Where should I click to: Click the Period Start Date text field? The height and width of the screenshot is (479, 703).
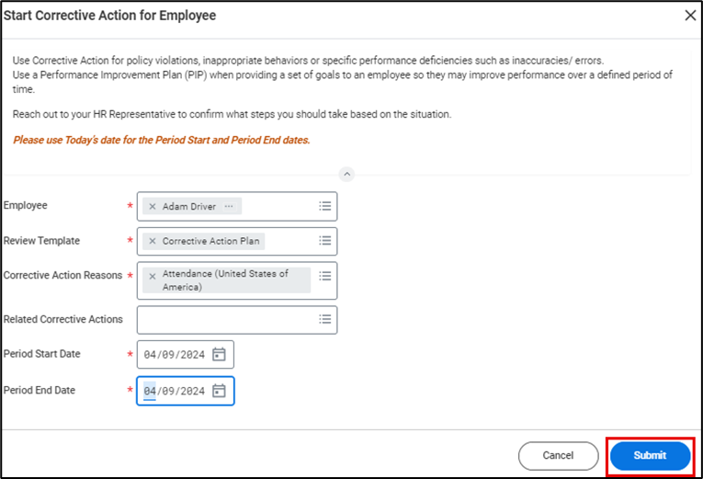pos(174,354)
